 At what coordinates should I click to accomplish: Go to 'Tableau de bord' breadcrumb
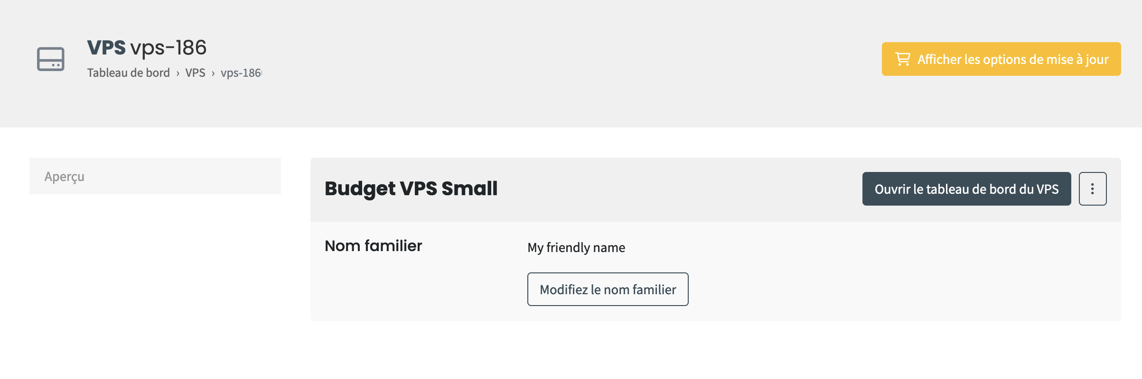click(128, 73)
